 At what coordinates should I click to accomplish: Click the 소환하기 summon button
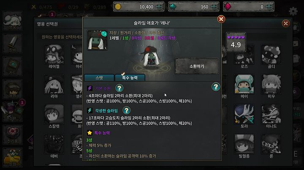pos(197,66)
